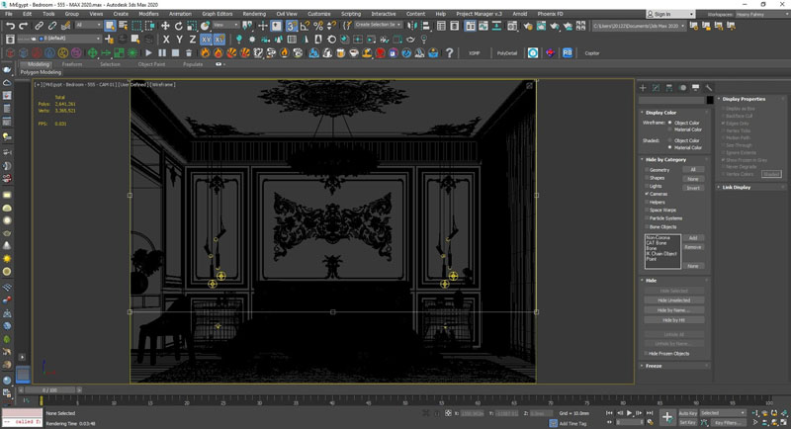
Task: Uncheck Cameras in Hide by Category
Action: pyautogui.click(x=646, y=194)
